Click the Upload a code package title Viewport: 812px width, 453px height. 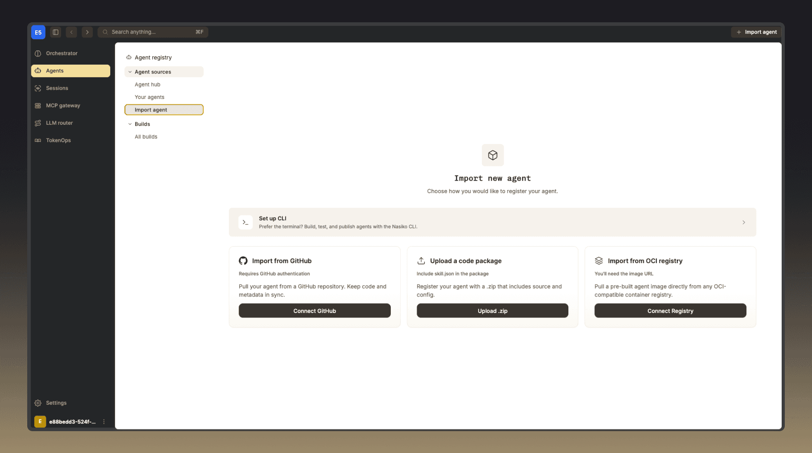pyautogui.click(x=466, y=261)
